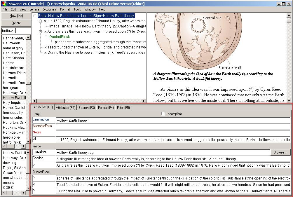Image resolution: width=293 pixels, height=197 pixels.
Task: Click the Hollow Earth diagram image in preview
Action: click(198, 41)
